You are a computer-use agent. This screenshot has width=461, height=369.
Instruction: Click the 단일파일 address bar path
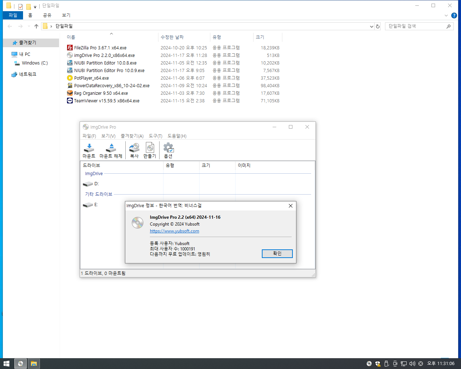coord(64,26)
